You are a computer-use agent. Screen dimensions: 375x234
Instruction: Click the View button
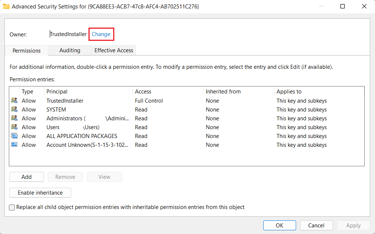(104, 177)
